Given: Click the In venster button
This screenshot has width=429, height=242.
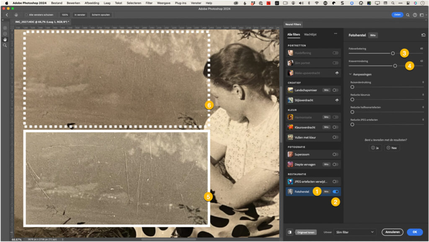Looking at the screenshot, I should pos(80,15).
